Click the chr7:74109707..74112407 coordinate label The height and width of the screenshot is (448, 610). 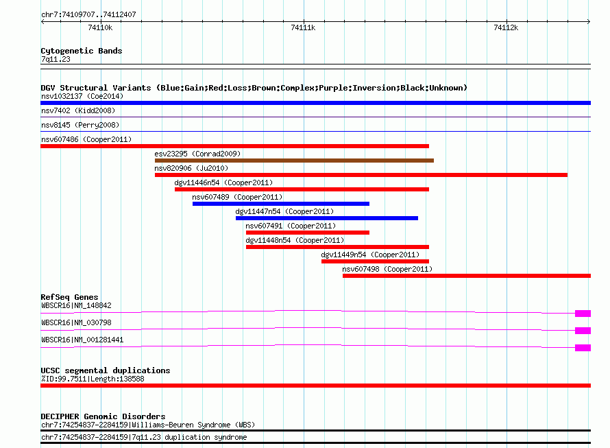[88, 14]
